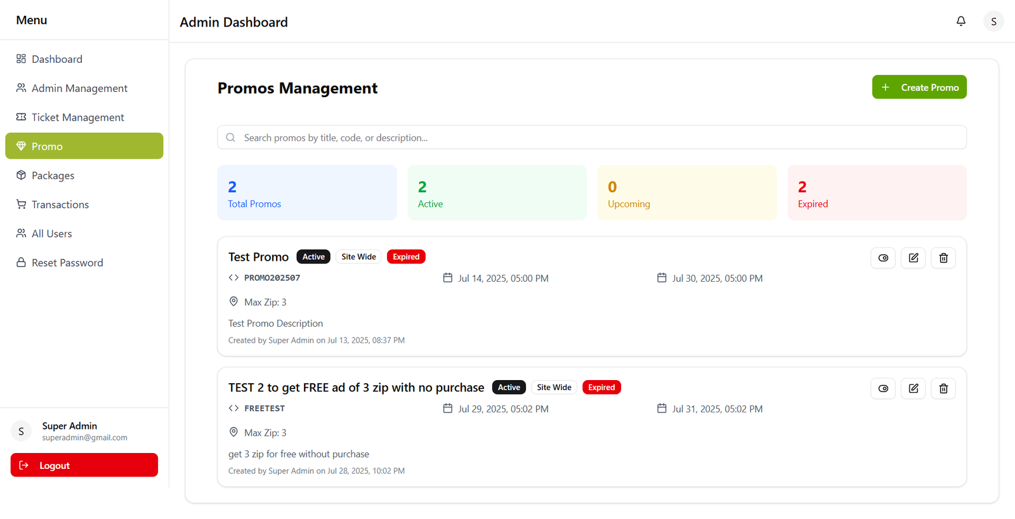Viewport: 1015px width, 519px height.
Task: Click the Expired stats card
Action: pos(877,193)
